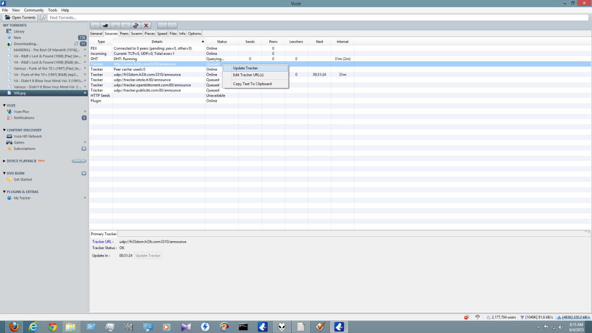
Task: Click the red status icon in status bar
Action: coord(467,317)
